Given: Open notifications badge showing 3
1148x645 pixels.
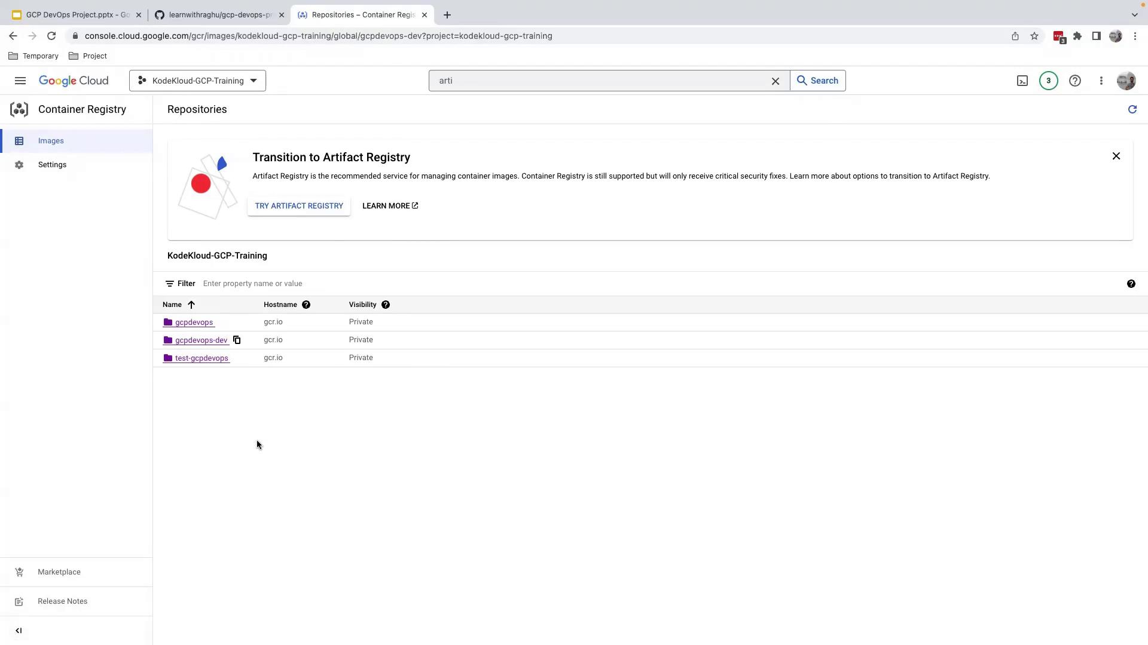Looking at the screenshot, I should 1048,81.
